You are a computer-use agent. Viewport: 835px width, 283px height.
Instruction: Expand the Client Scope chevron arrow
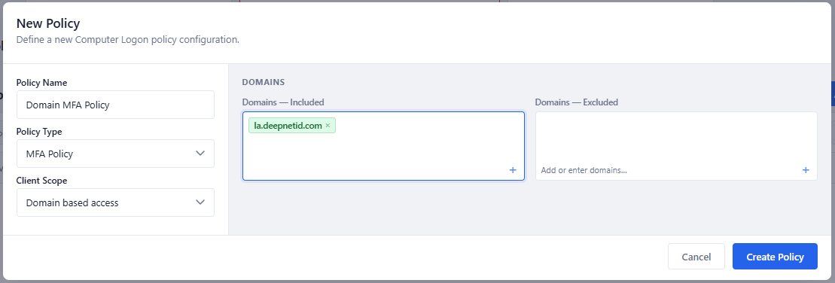coord(200,202)
